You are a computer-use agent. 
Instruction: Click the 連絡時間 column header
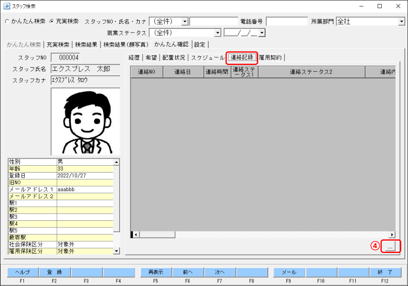[x=218, y=72]
